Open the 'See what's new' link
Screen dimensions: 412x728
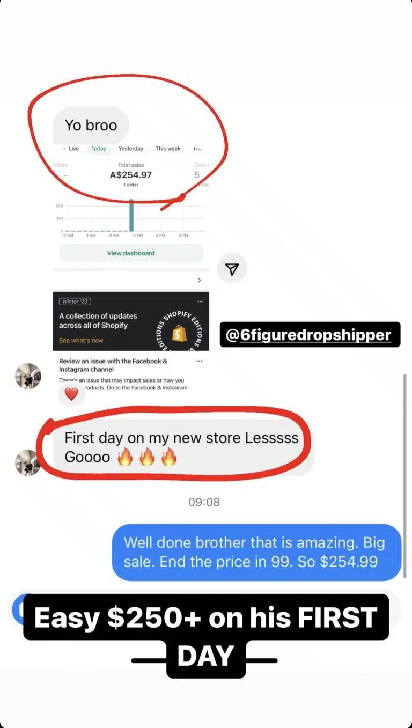pyautogui.click(x=81, y=340)
